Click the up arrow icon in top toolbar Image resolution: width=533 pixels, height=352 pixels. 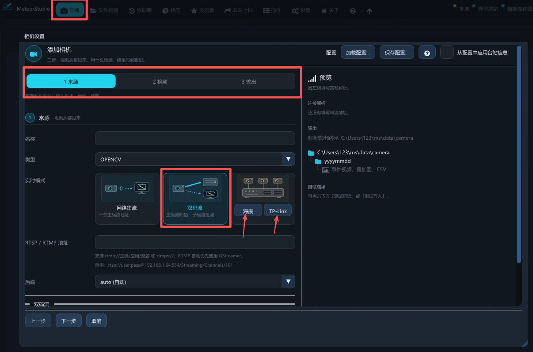(369, 11)
